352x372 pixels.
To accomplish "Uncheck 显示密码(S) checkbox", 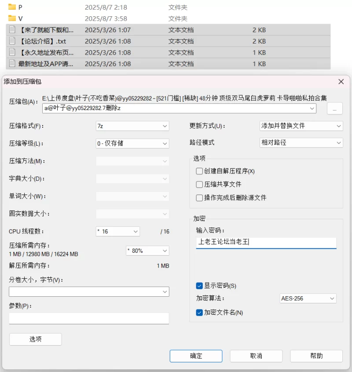I will (199, 286).
